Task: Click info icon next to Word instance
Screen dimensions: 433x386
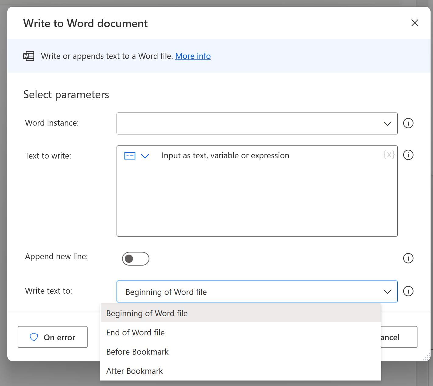Action: click(x=408, y=123)
